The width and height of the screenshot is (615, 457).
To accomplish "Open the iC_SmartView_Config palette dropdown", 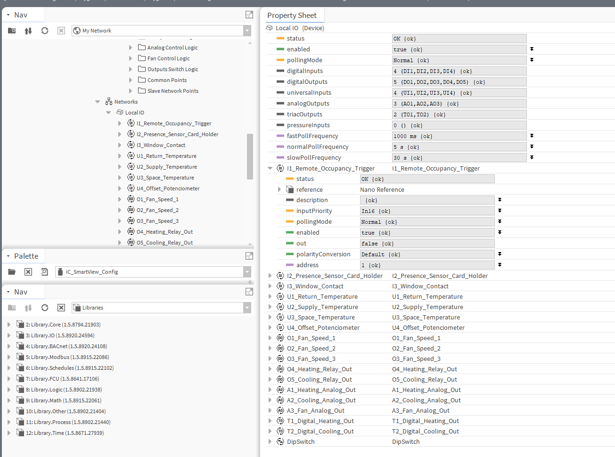I will click(x=247, y=272).
